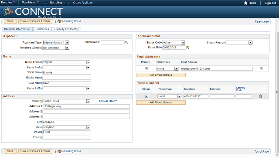Image resolution: width=279 pixels, height=157 pixels.
Task: Switch to the References tab
Action: (x=42, y=29)
